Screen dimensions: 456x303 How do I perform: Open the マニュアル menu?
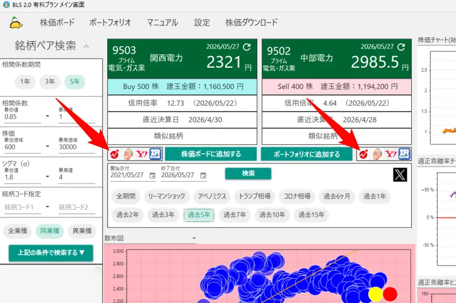pos(163,22)
